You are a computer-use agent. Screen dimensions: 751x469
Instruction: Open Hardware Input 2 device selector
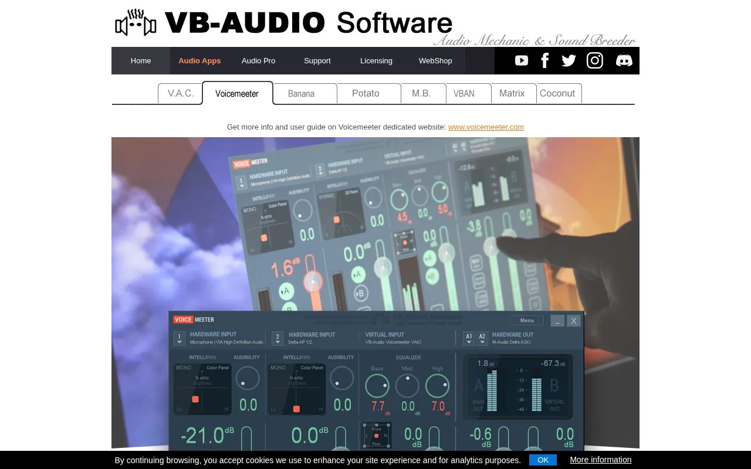tap(278, 338)
